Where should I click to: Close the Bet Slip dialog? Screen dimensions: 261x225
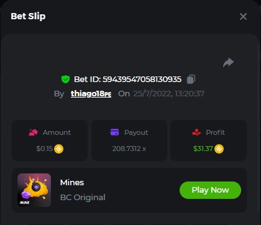243,17
